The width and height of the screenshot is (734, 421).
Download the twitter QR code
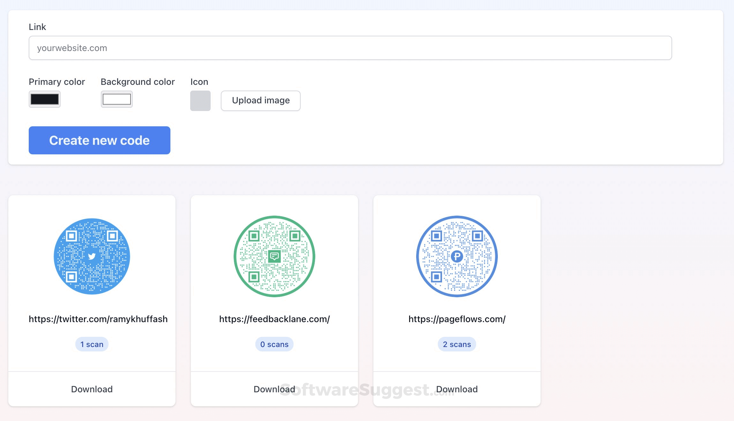(x=92, y=389)
